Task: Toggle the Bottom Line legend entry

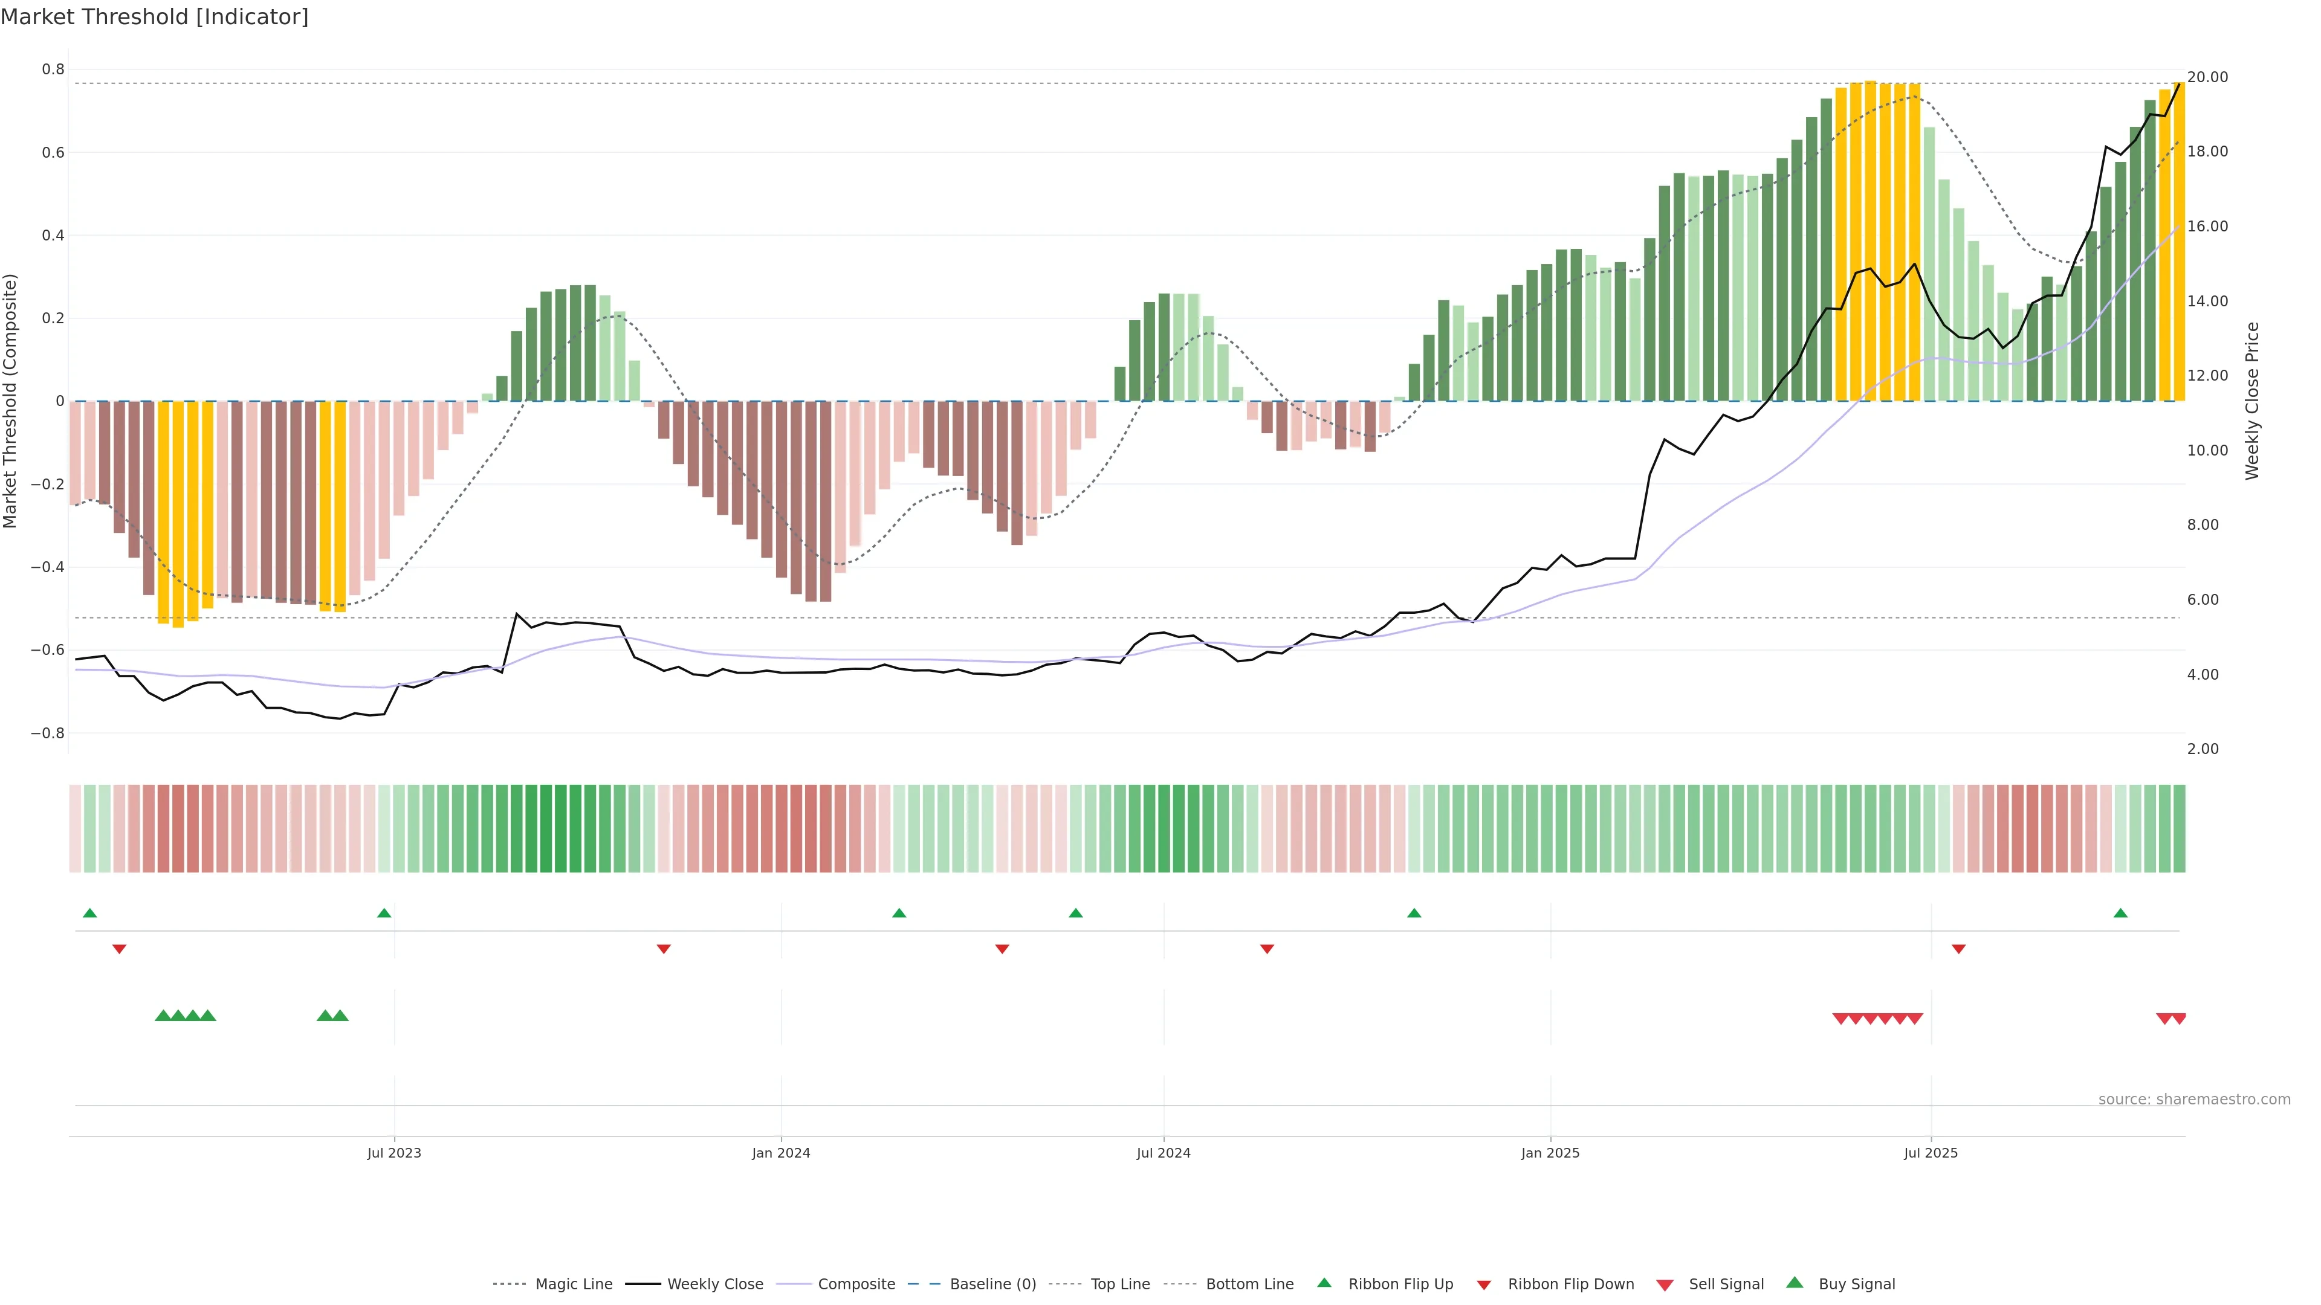Action: pos(1249,1284)
